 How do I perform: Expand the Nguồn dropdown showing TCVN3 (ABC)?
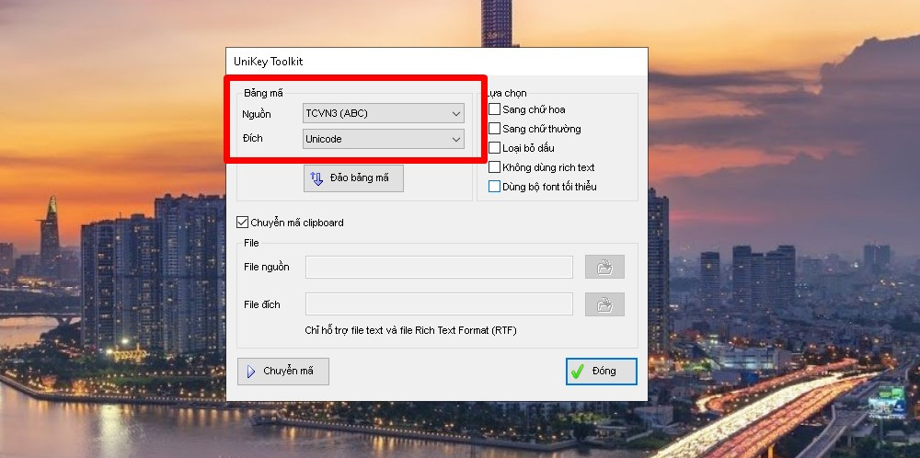384,113
